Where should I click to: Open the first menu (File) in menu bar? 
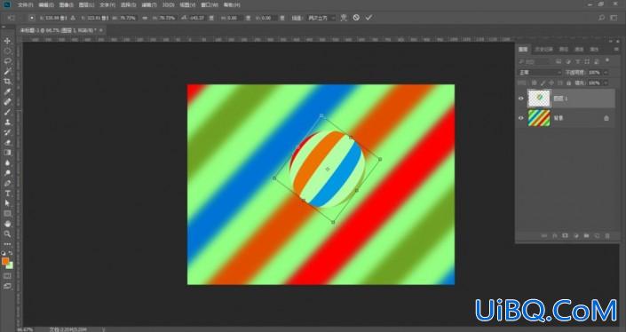point(25,5)
